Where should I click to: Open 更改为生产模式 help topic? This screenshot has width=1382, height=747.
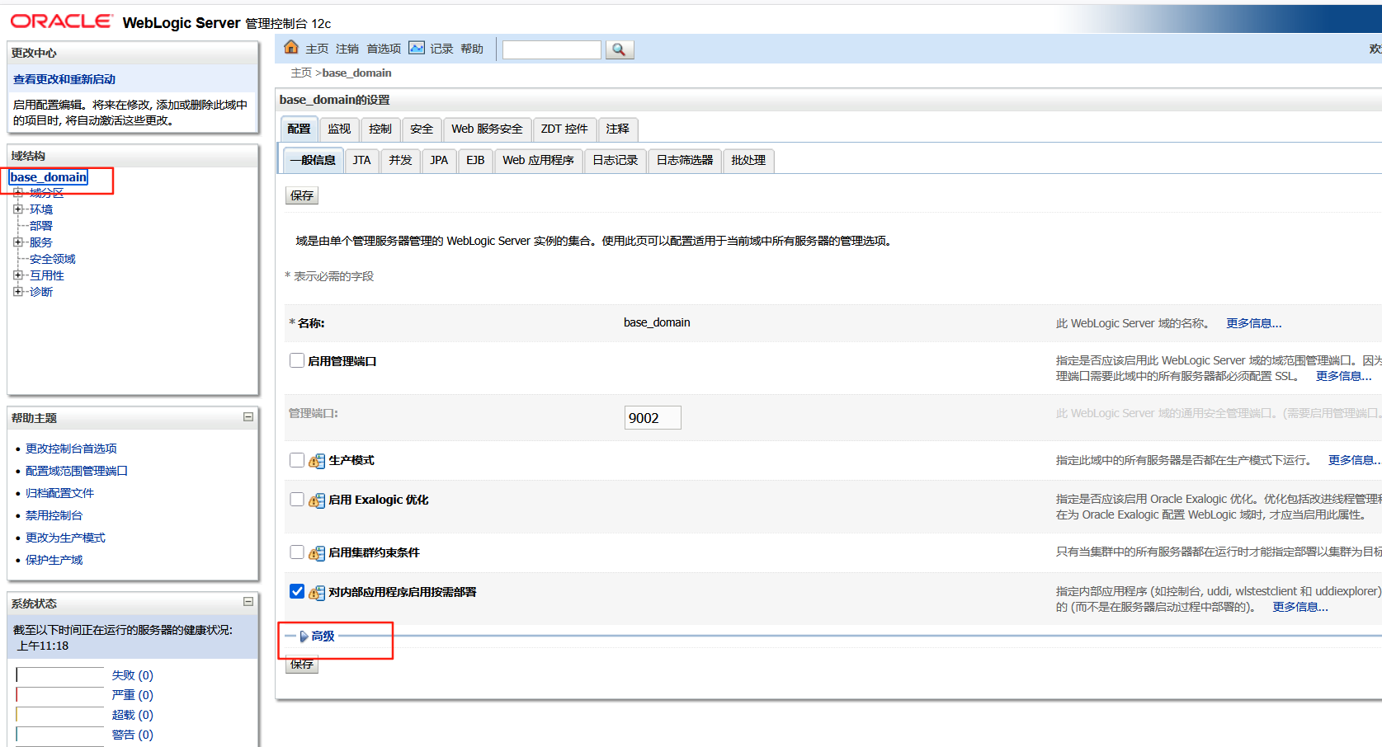pyautogui.click(x=65, y=538)
